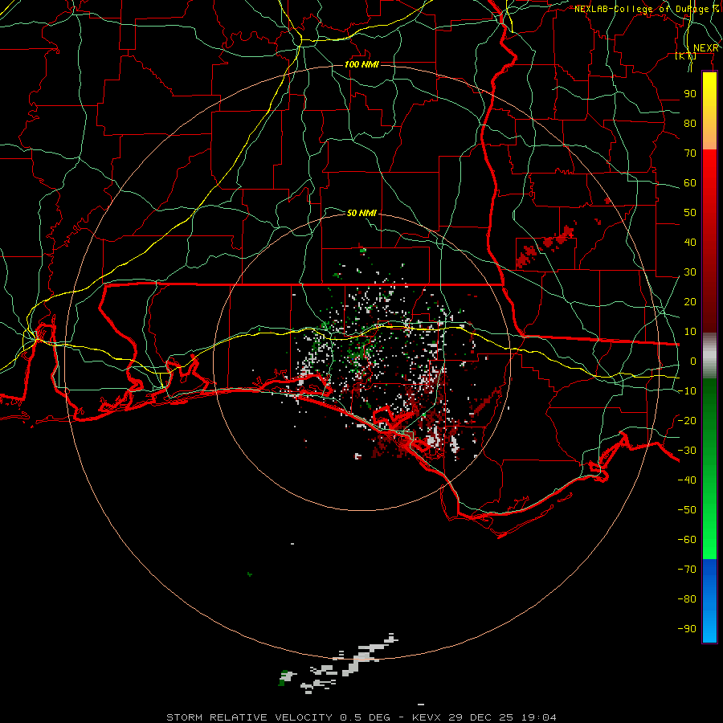This screenshot has width=723, height=723.
Task: Click the negative 70 scale label
Action: coord(687,569)
